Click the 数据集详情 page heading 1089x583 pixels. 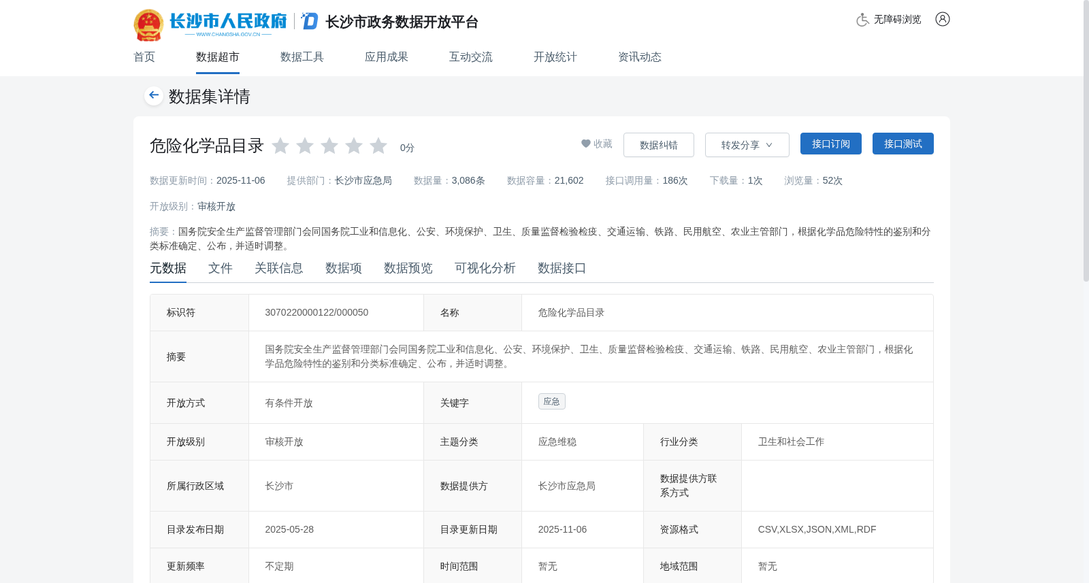210,97
